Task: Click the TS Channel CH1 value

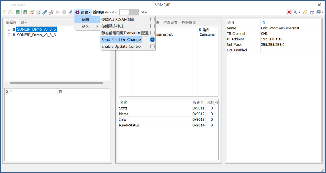Action: click(291, 34)
